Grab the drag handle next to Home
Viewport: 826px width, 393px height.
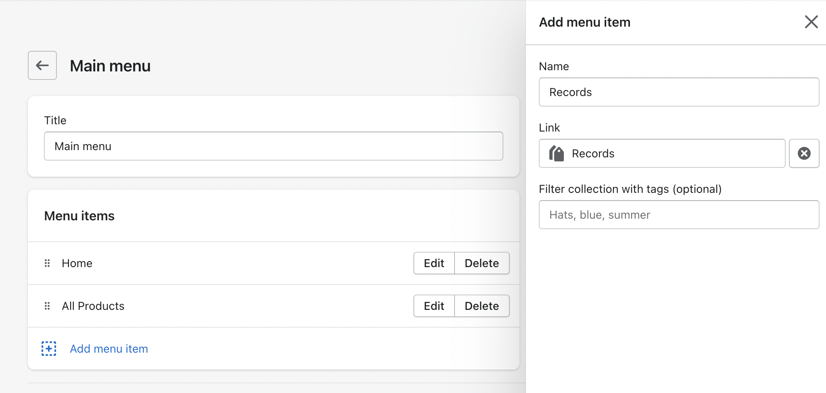tap(47, 263)
